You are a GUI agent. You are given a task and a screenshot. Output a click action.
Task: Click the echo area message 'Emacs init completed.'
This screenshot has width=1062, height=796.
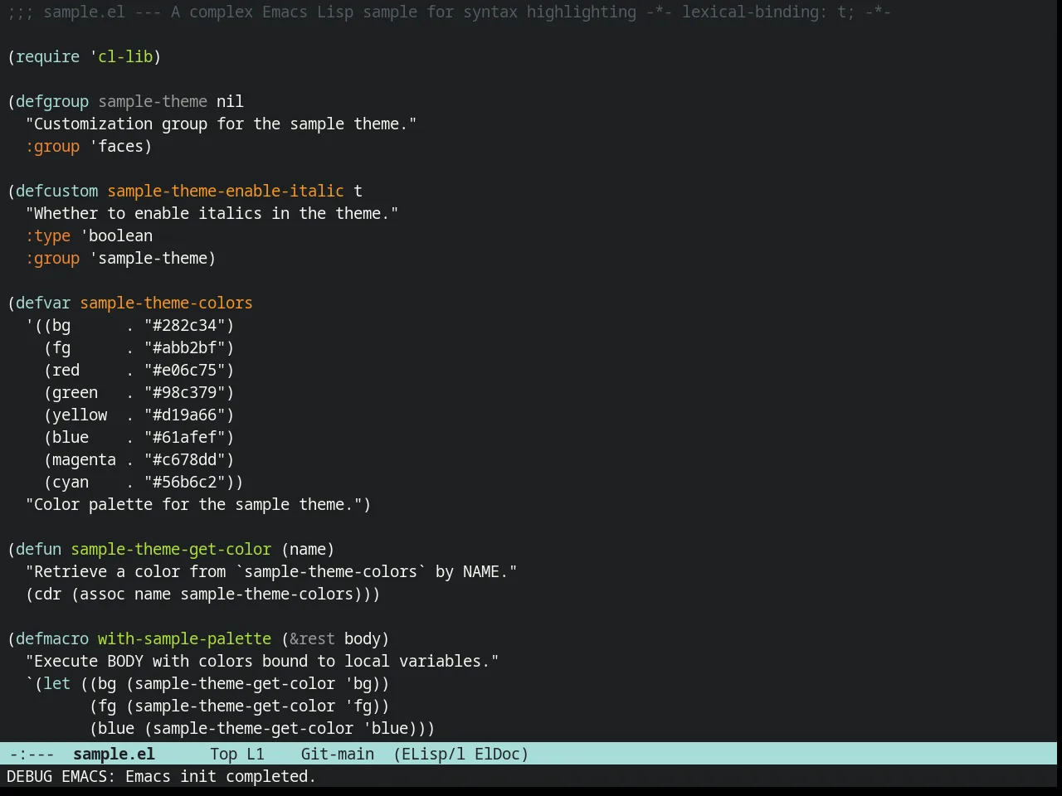click(x=221, y=776)
